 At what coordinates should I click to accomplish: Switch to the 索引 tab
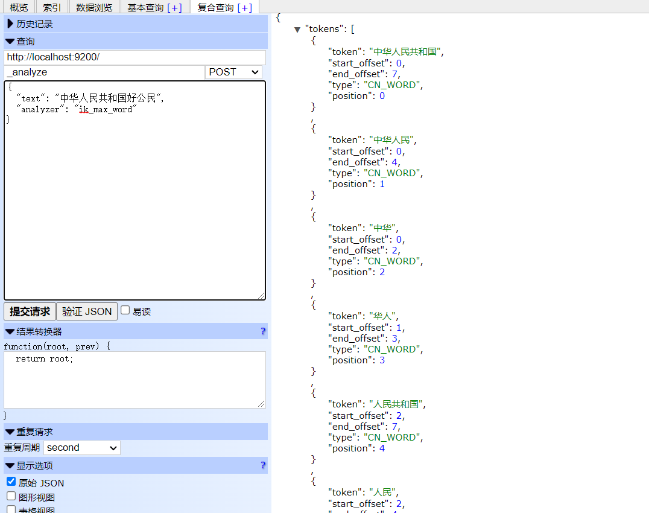(52, 7)
